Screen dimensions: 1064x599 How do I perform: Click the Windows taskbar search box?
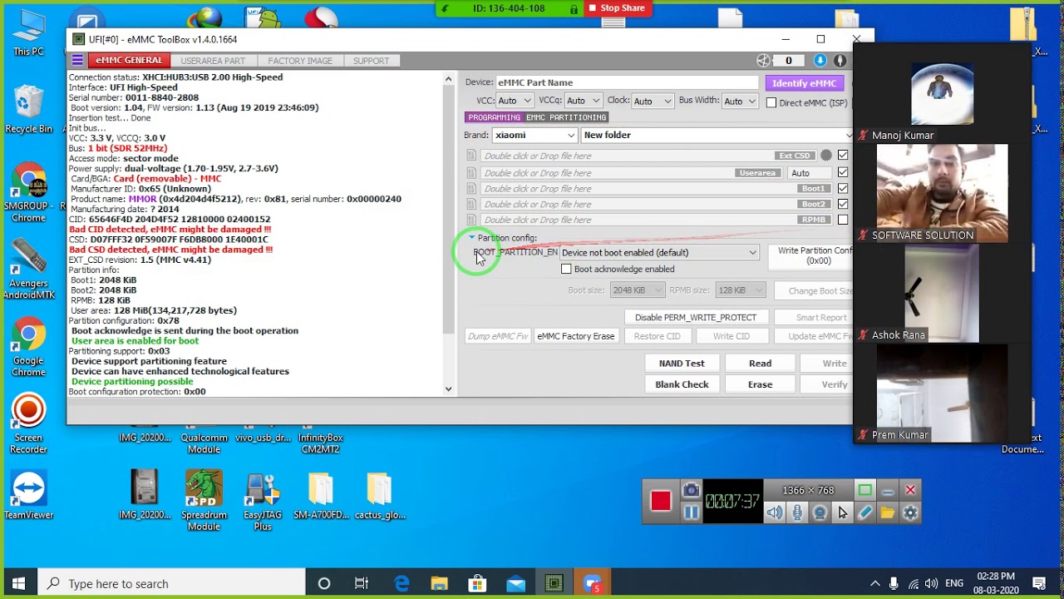tap(172, 583)
